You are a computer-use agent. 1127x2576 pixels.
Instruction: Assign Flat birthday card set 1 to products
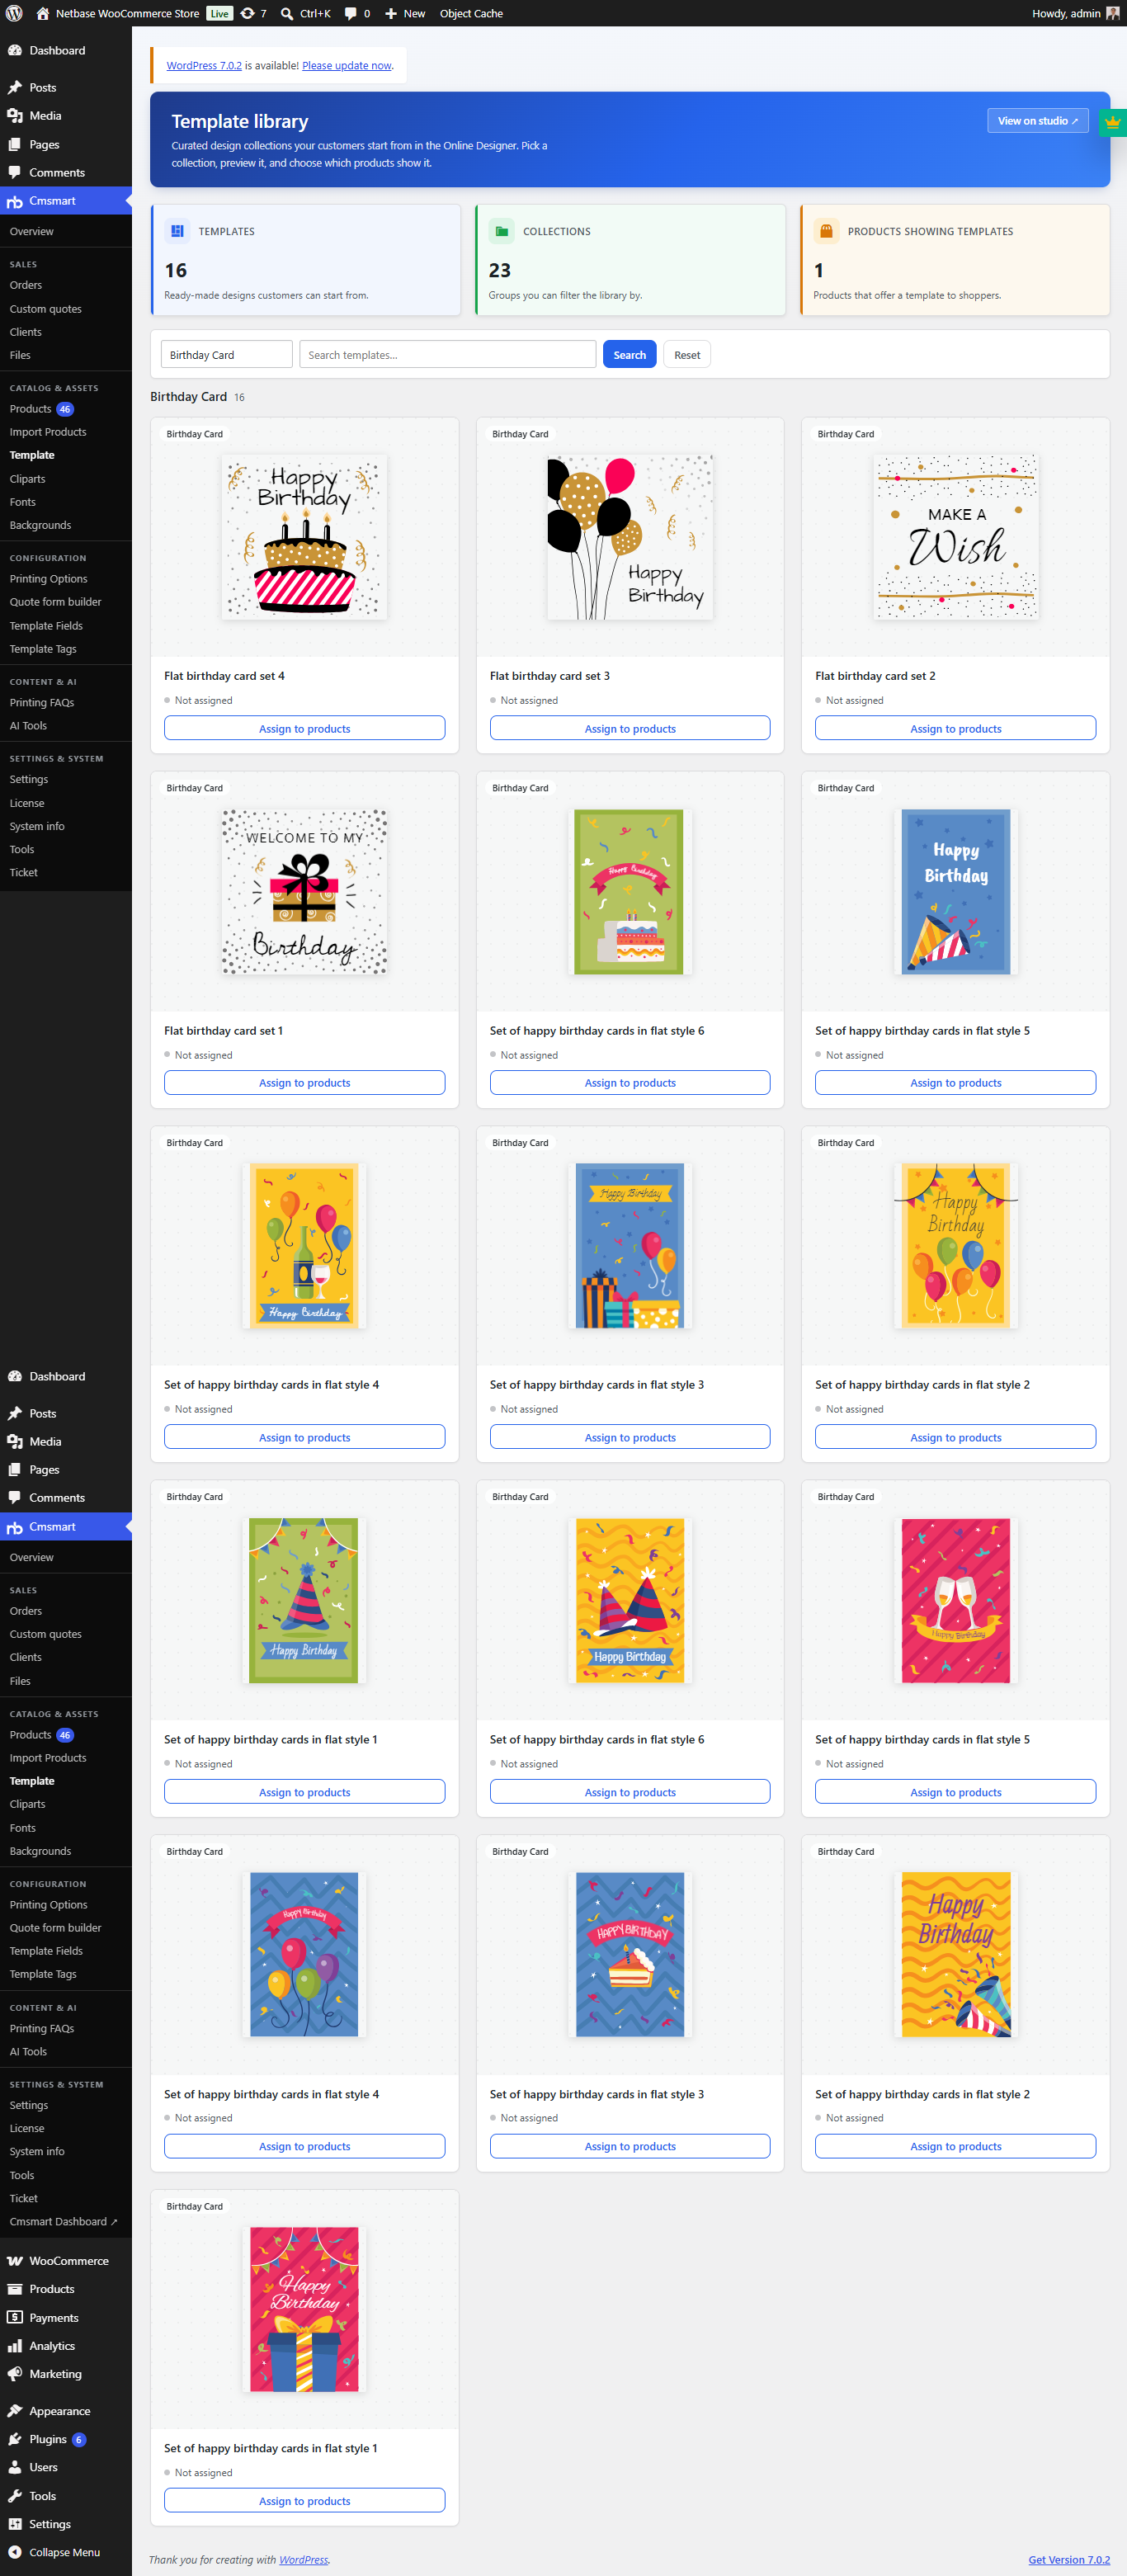[x=304, y=1082]
